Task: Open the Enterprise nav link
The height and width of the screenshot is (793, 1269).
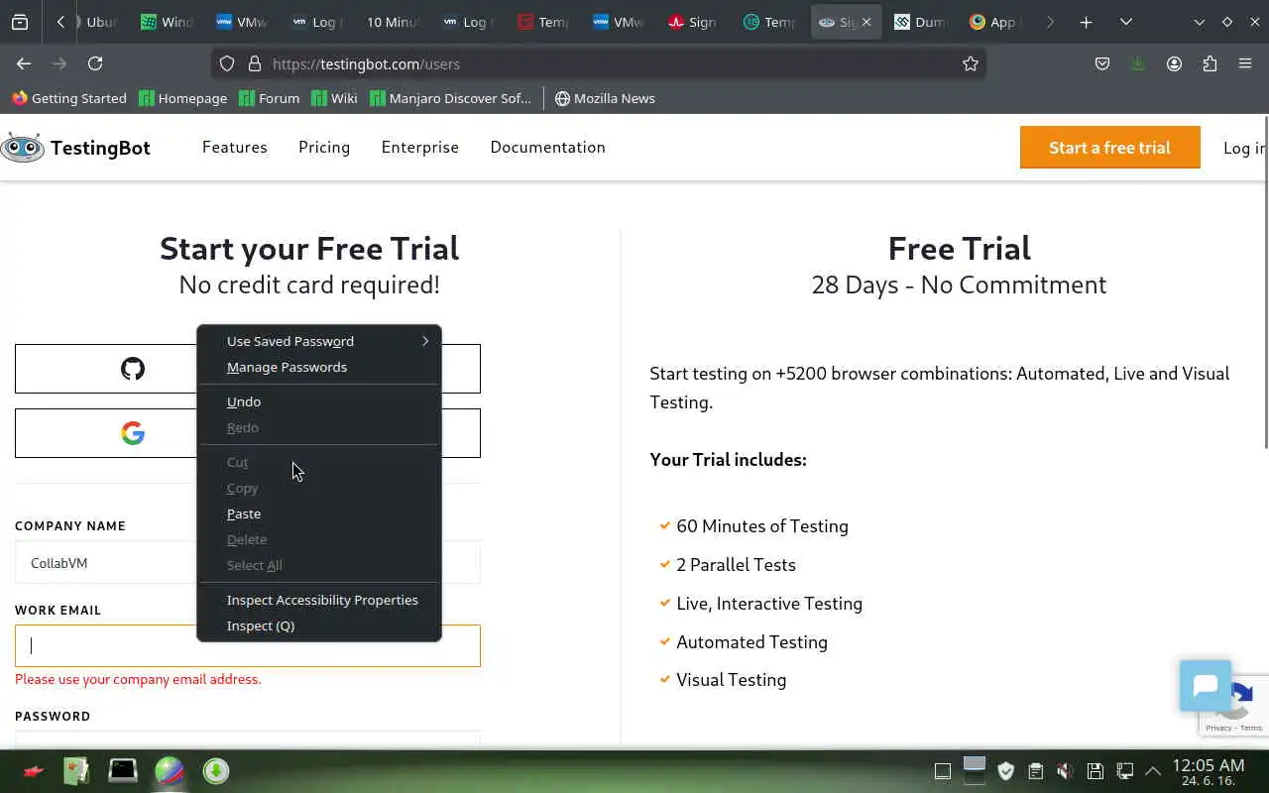Action: point(420,147)
